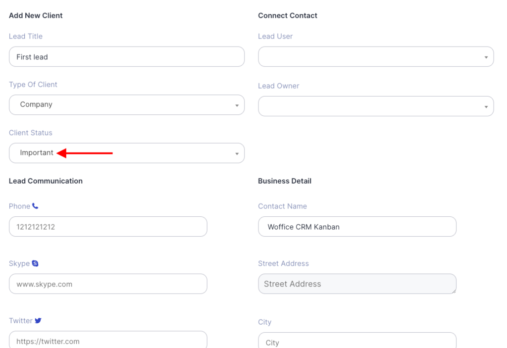This screenshot has height=348, width=507.
Task: Click into the Phone number field
Action: pos(108,227)
